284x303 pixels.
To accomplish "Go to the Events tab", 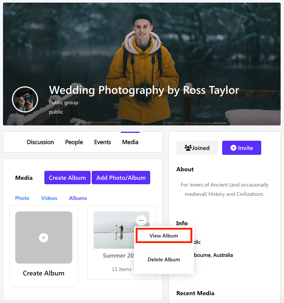I will pyautogui.click(x=102, y=142).
